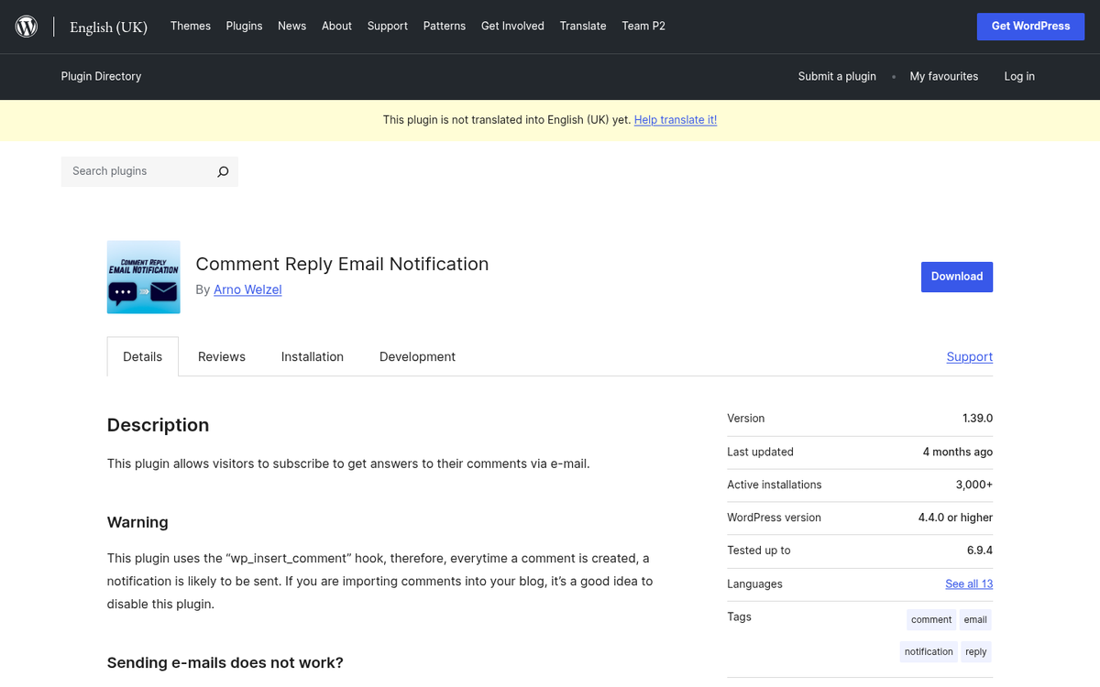Screen dimensions: 1100x687
Task: Click the search magnifier icon
Action: pos(223,171)
